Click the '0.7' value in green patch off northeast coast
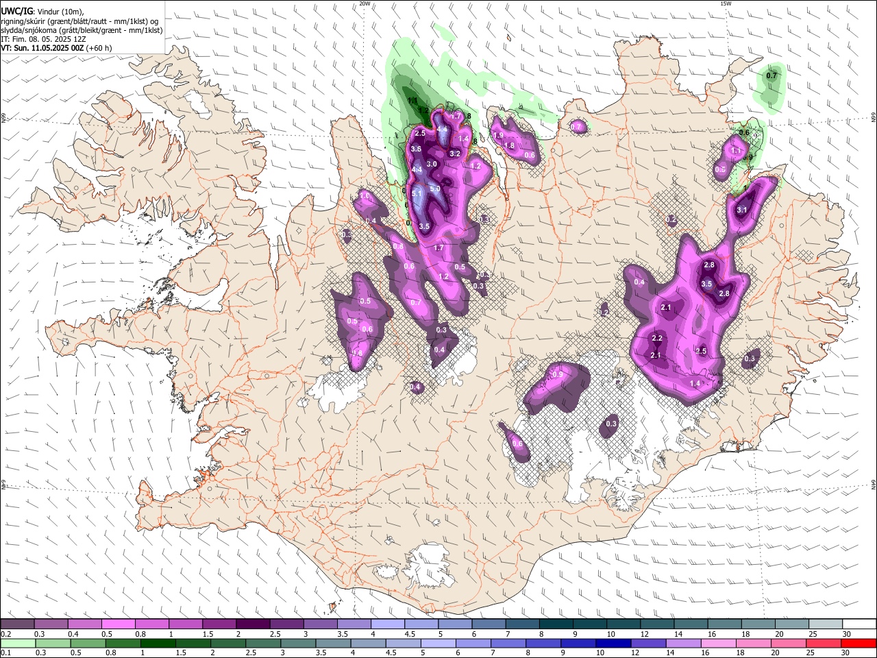The width and height of the screenshot is (877, 658). pyautogui.click(x=772, y=75)
